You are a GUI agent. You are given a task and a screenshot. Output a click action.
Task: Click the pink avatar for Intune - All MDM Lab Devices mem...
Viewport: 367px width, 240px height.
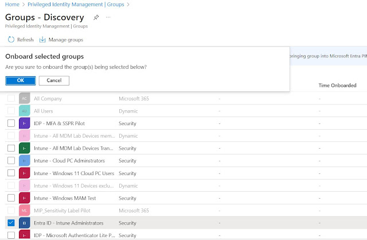[24, 136]
